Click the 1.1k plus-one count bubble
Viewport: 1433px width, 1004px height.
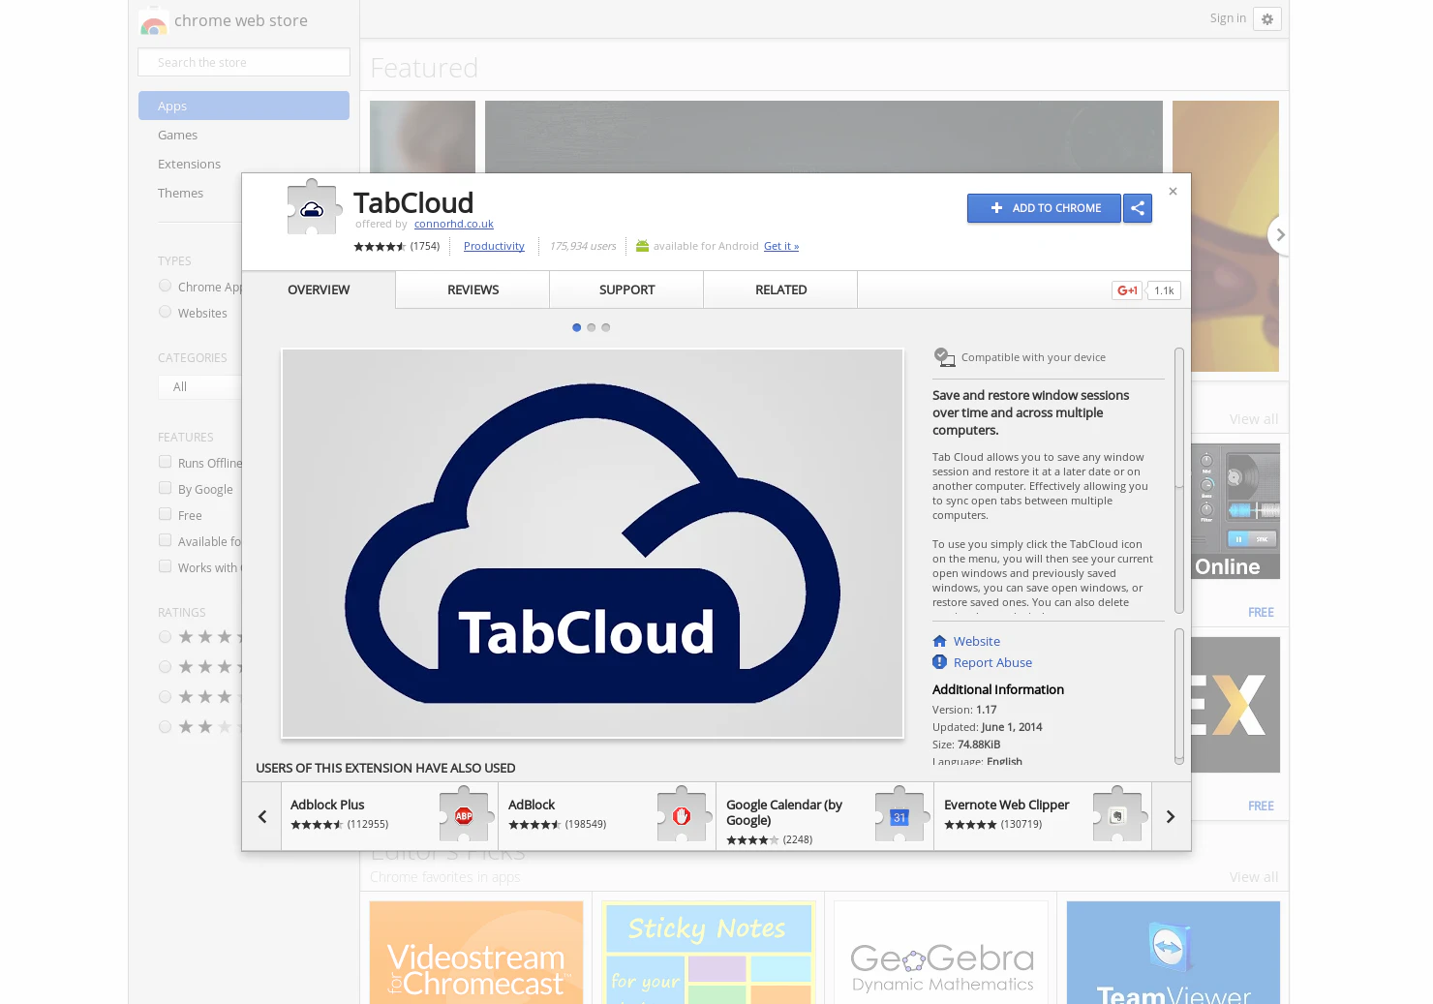coord(1164,290)
